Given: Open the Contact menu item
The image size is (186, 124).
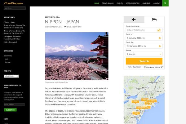Looking at the screenshot, I should [x=157, y=3].
